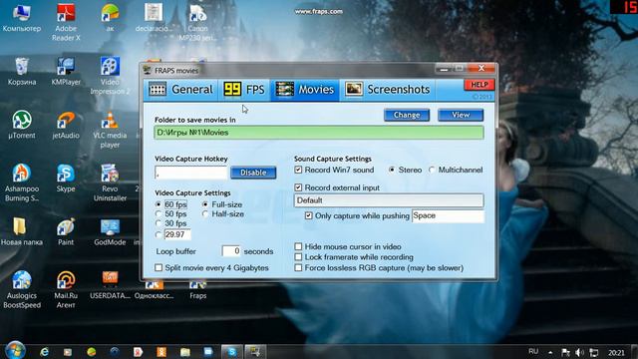Select 30 fps radio button
638x359 pixels.
point(159,223)
